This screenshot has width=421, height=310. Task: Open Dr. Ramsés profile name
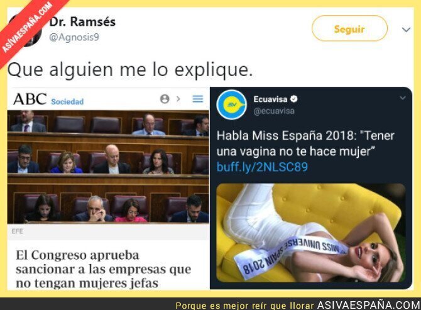tap(82, 22)
